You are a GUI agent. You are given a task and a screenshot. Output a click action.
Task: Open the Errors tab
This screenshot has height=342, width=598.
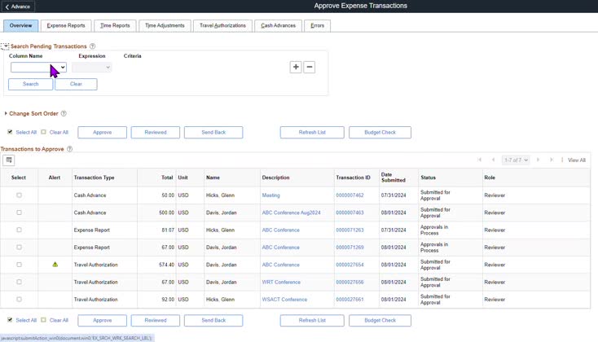[x=317, y=25]
